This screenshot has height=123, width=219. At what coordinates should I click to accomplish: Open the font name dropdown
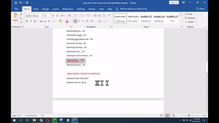click(x=42, y=16)
